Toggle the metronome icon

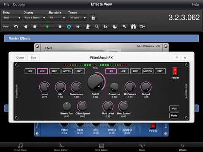[x=88, y=27]
